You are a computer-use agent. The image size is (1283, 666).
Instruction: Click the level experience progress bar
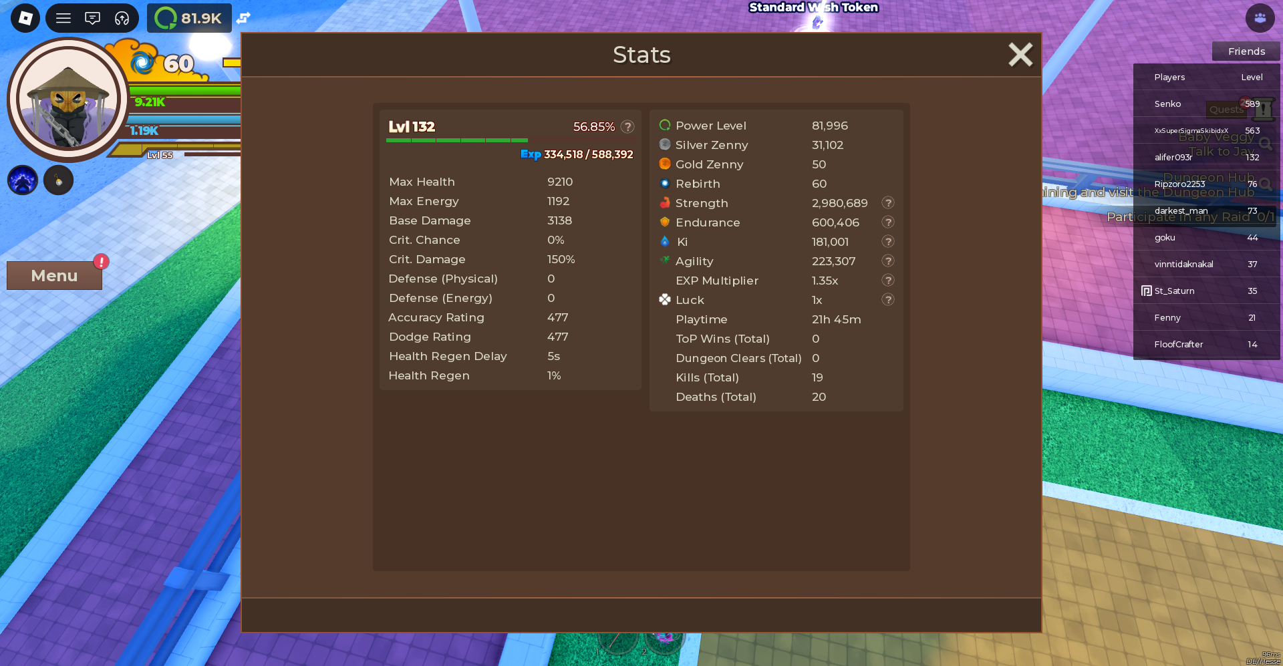pyautogui.click(x=511, y=140)
